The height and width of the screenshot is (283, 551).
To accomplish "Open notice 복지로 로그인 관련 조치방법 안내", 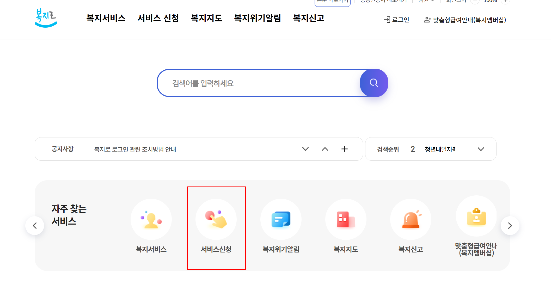I will tap(135, 149).
